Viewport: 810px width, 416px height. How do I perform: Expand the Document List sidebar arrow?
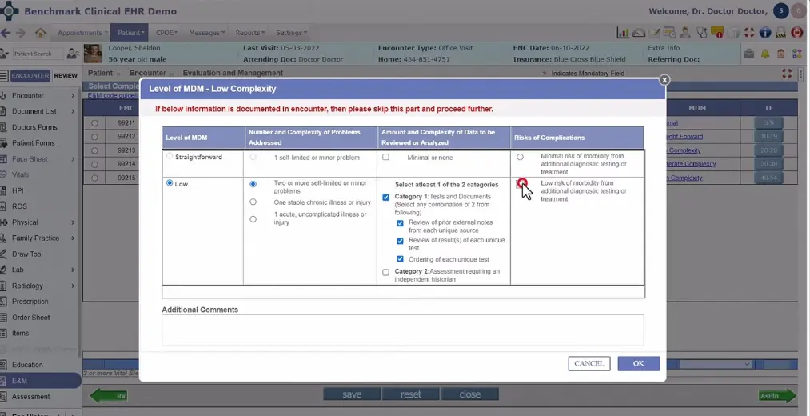tap(73, 111)
